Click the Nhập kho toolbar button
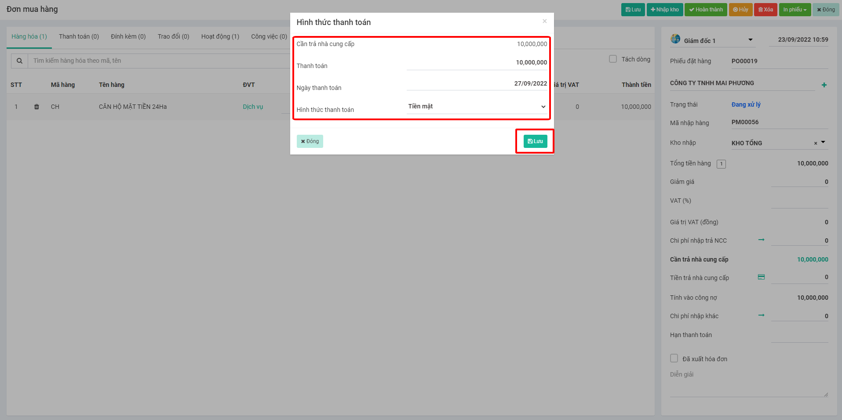Screen dimensions: 842x420 [664, 10]
